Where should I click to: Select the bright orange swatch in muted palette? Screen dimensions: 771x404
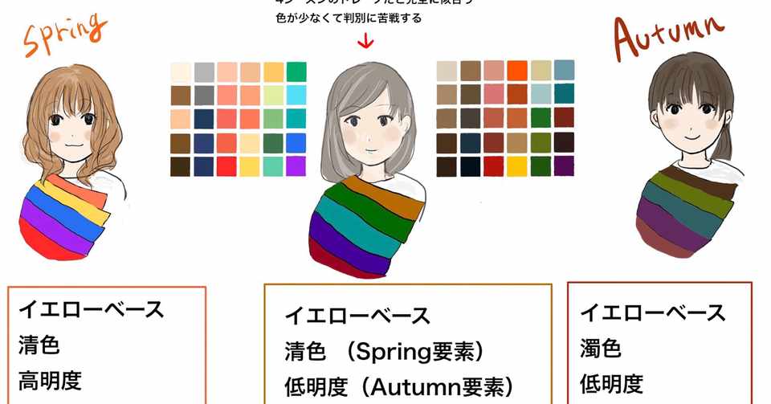tap(516, 71)
